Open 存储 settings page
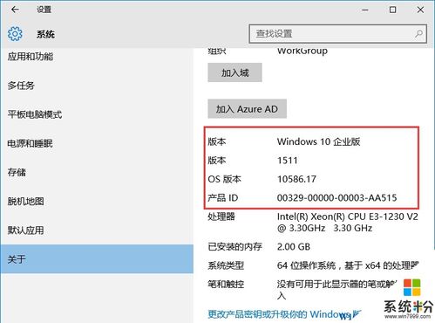This screenshot has height=323, width=435. [17, 172]
